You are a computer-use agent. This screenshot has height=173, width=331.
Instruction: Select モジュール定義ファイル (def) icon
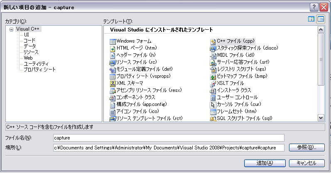(112, 70)
